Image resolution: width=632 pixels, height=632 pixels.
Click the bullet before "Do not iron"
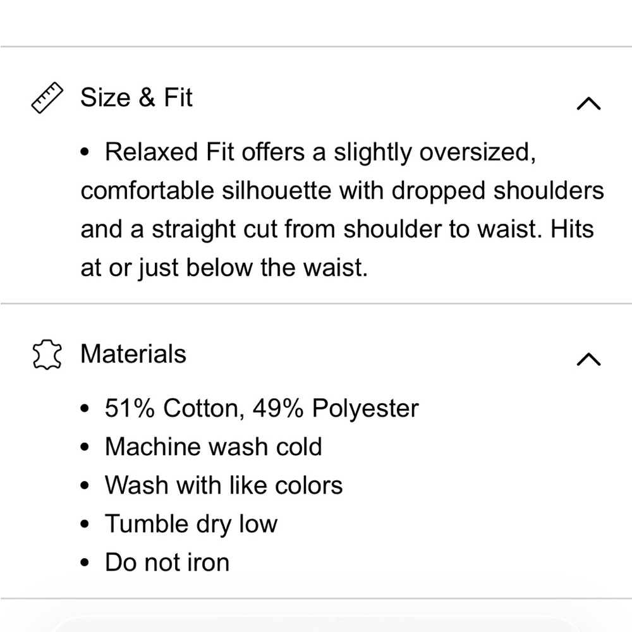pos(87,563)
